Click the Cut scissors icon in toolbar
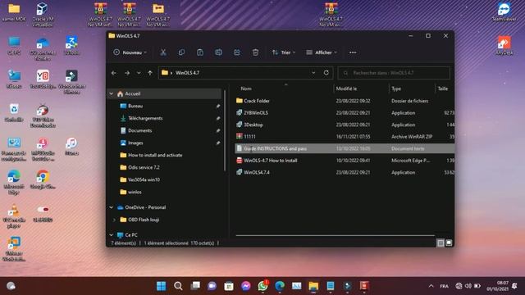This screenshot has height=295, width=525. (x=163, y=52)
